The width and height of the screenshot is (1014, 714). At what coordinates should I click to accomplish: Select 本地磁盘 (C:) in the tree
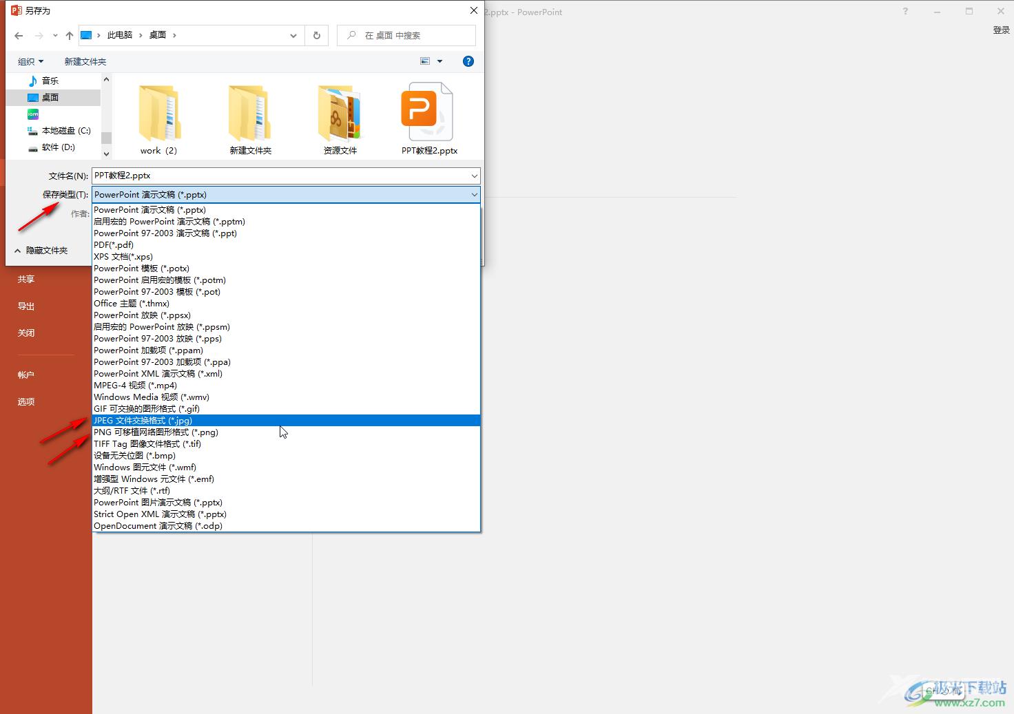(59, 130)
